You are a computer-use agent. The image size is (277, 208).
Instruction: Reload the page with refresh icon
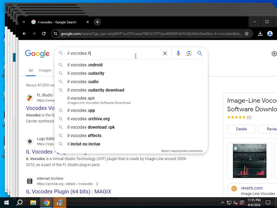[44, 34]
